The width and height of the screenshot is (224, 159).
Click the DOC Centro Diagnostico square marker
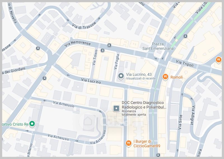click(116, 108)
